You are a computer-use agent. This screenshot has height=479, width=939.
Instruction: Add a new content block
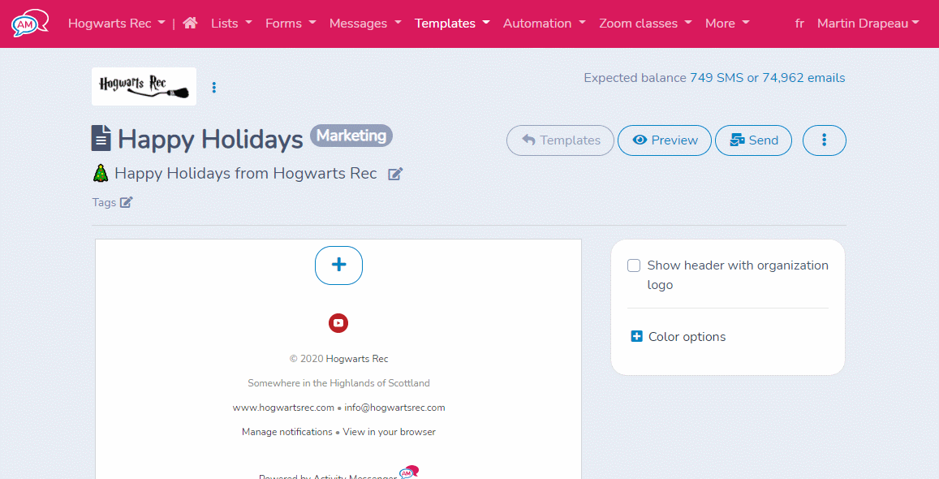point(339,265)
